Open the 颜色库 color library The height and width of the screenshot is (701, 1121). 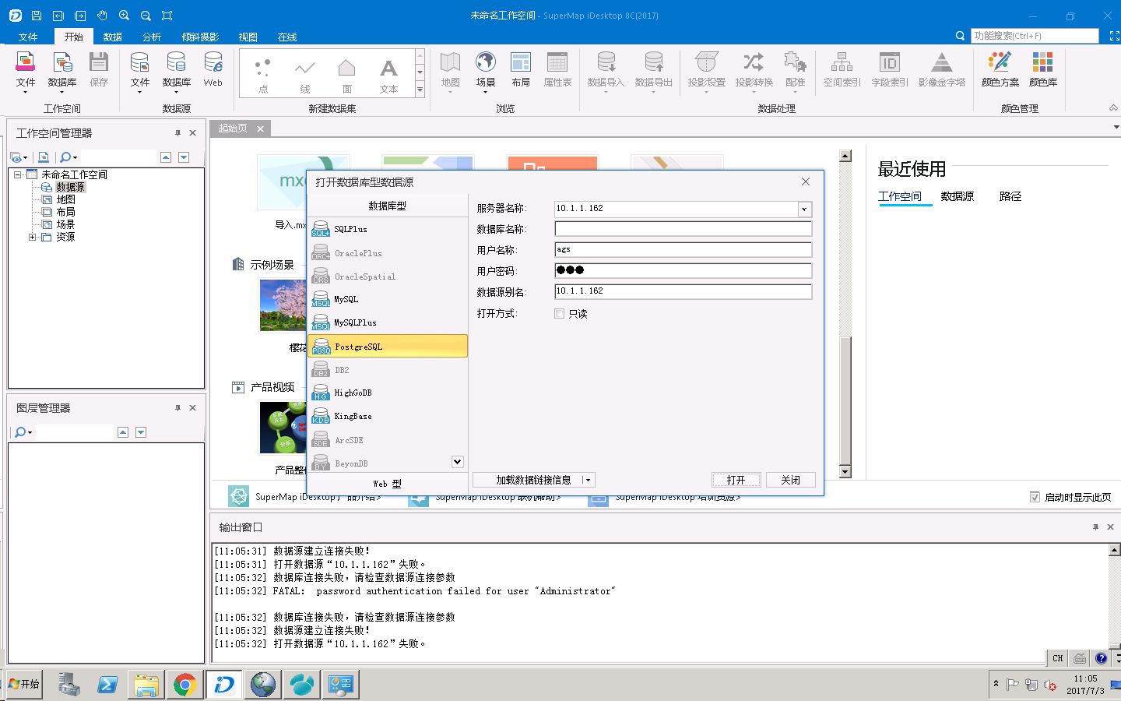pos(1042,69)
